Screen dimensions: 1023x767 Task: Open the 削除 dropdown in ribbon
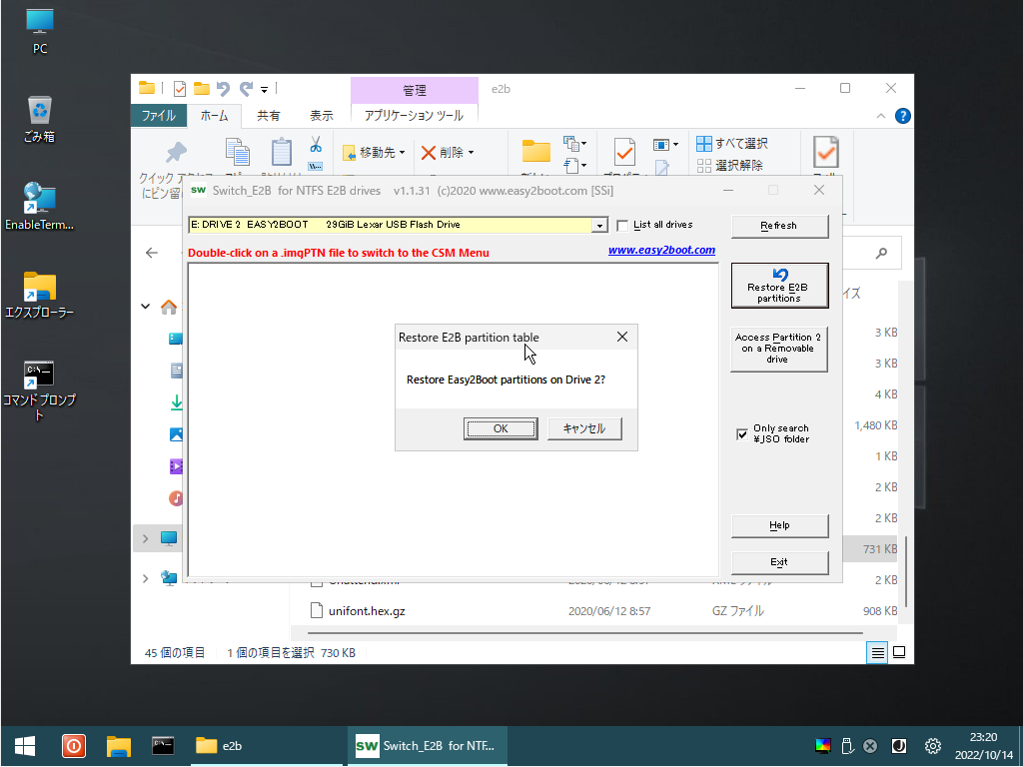[x=448, y=153]
